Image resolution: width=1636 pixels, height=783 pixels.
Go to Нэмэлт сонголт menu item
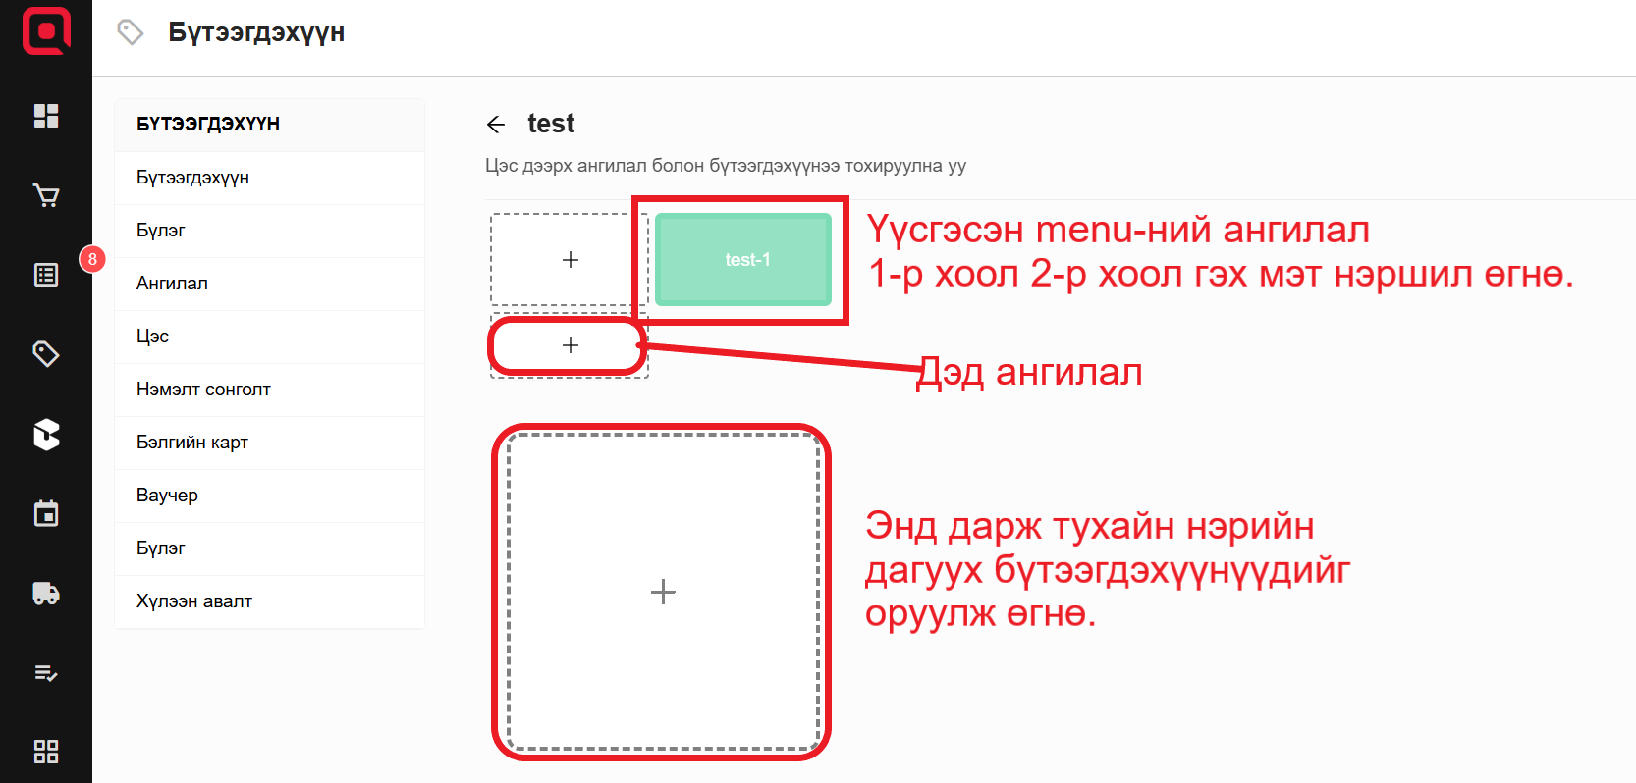203,390
